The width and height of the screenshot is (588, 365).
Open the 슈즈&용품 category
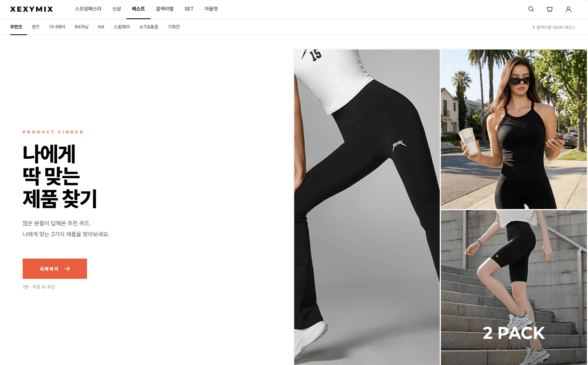pos(149,27)
